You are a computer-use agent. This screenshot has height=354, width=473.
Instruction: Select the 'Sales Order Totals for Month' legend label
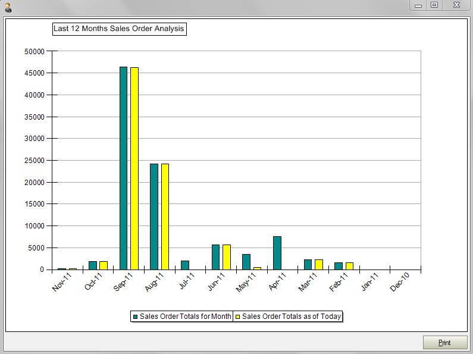point(185,317)
